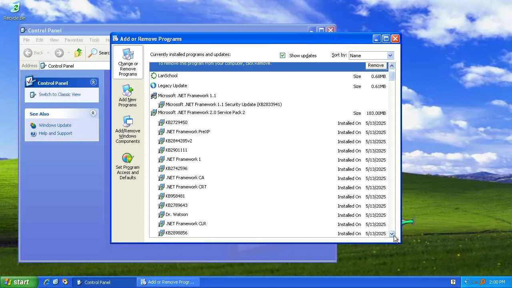Open Set Program Access and Defaults

click(x=128, y=166)
